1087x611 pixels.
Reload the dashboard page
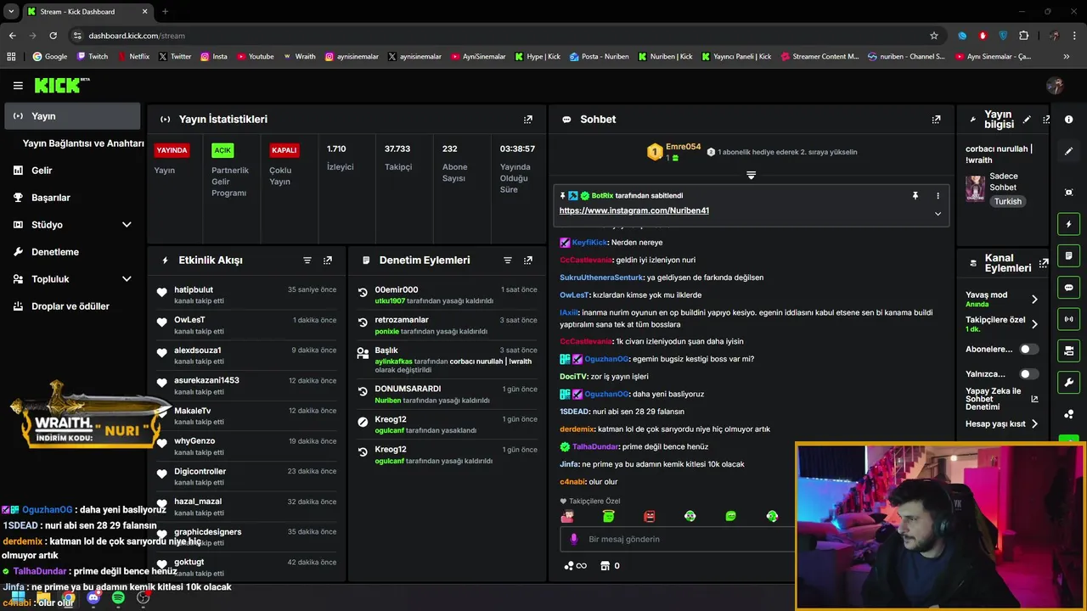click(53, 36)
